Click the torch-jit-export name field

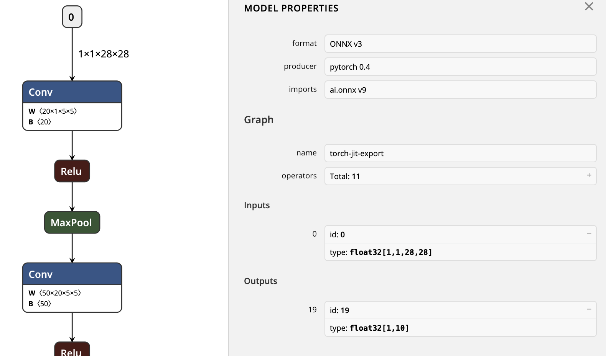[x=460, y=153]
